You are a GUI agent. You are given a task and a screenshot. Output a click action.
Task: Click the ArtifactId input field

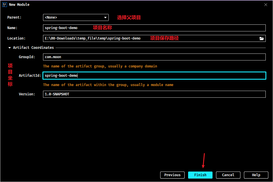[154, 76]
